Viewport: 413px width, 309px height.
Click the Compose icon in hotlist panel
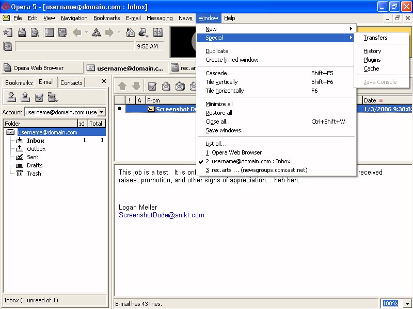39,97
